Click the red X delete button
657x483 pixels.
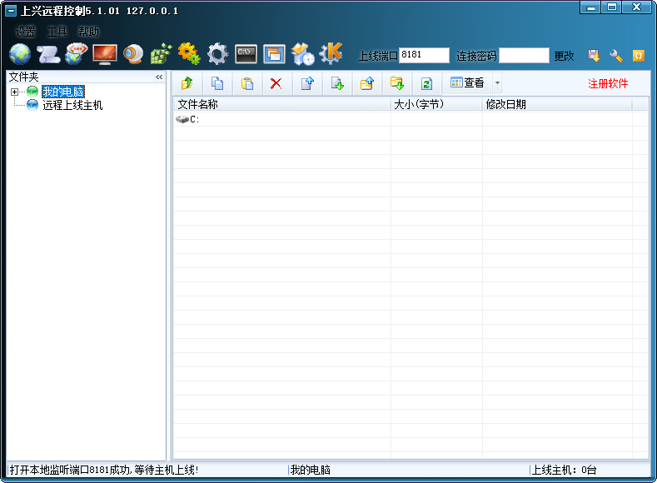(276, 83)
